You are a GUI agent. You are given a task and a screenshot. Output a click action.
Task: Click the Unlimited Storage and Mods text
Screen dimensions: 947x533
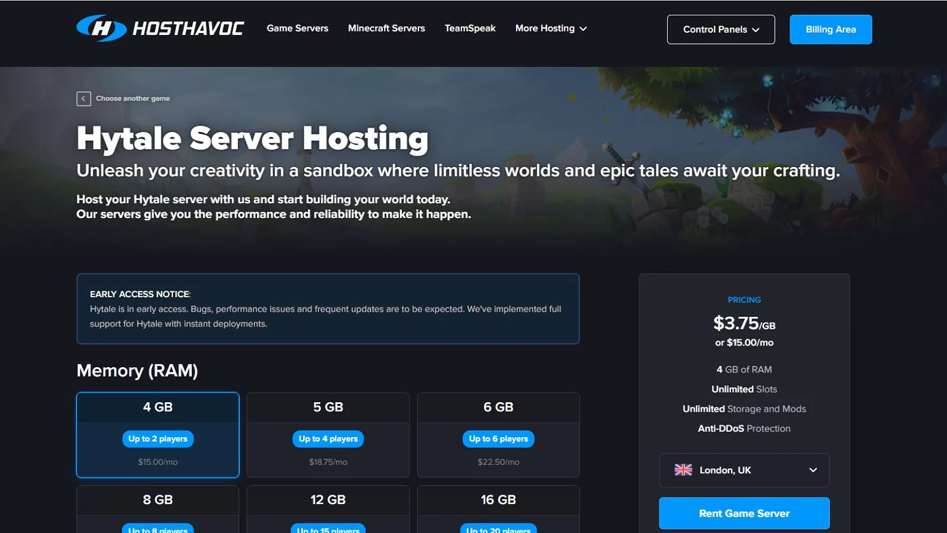point(744,409)
